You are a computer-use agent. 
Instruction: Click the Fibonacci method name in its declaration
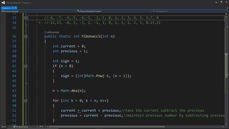click(x=91, y=36)
